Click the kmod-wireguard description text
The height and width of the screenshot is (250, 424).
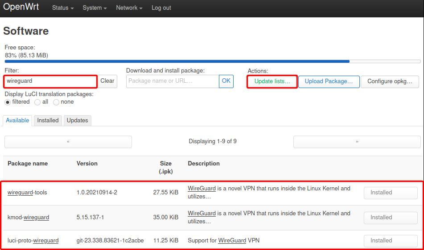click(x=269, y=218)
